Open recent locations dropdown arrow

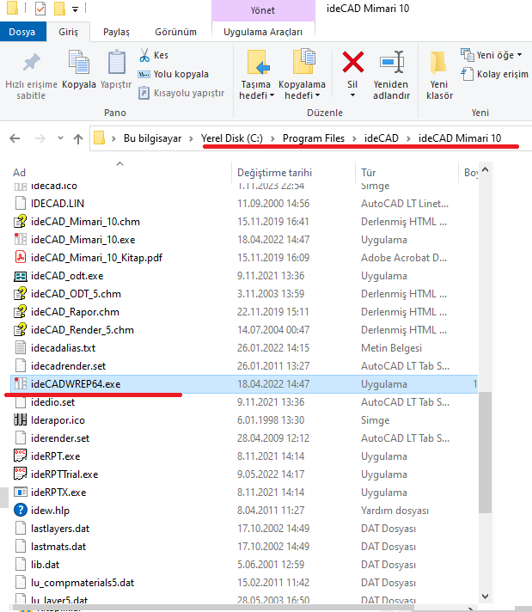(60, 138)
